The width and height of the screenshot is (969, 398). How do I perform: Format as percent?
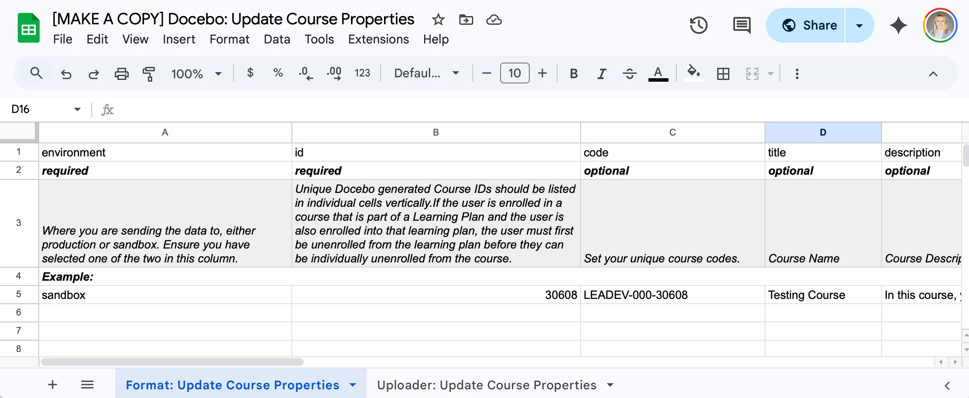tap(278, 73)
